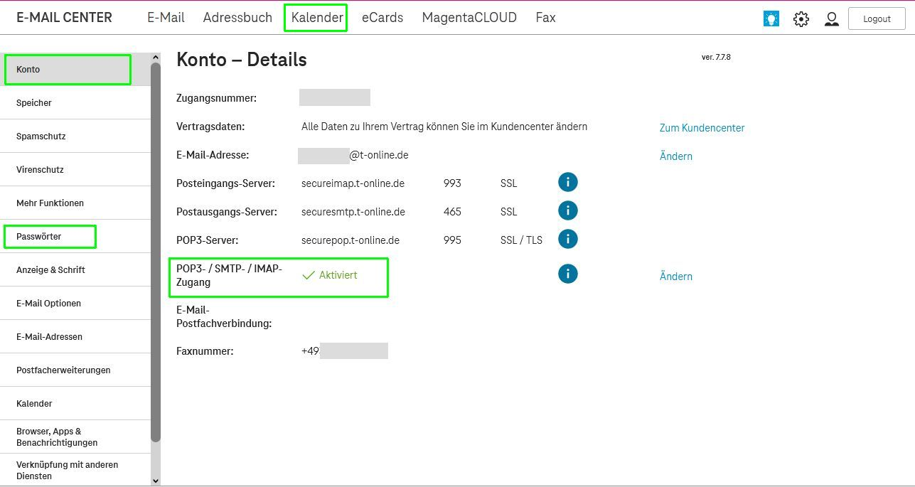Select Anzeige & Schrift in sidebar
This screenshot has width=915, height=487.
pyautogui.click(x=50, y=270)
